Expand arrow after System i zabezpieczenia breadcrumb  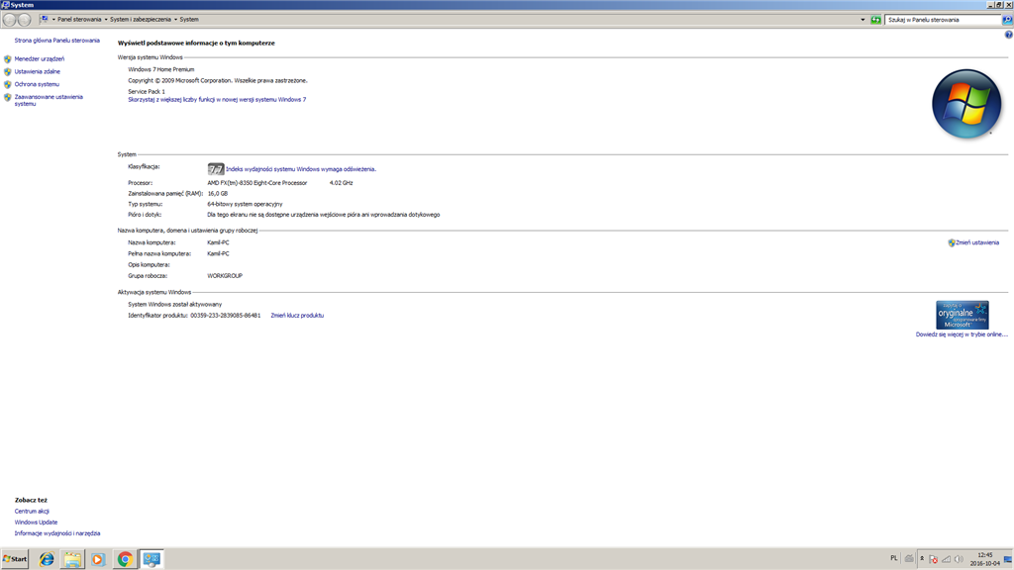coord(175,20)
